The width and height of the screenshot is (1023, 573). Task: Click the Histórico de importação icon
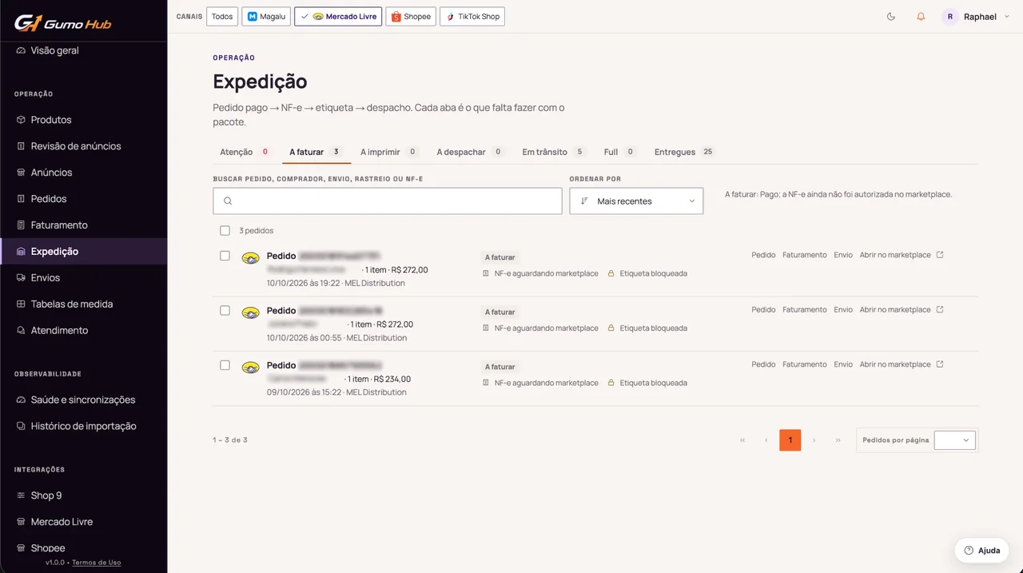click(x=21, y=426)
